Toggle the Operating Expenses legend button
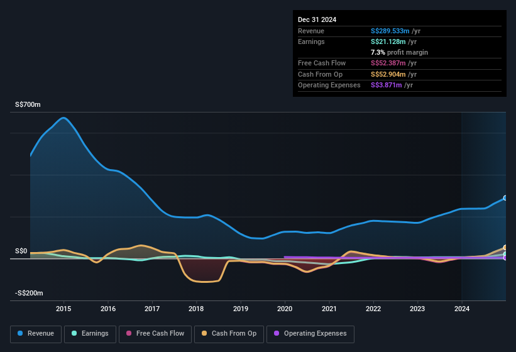The image size is (516, 352). point(310,334)
